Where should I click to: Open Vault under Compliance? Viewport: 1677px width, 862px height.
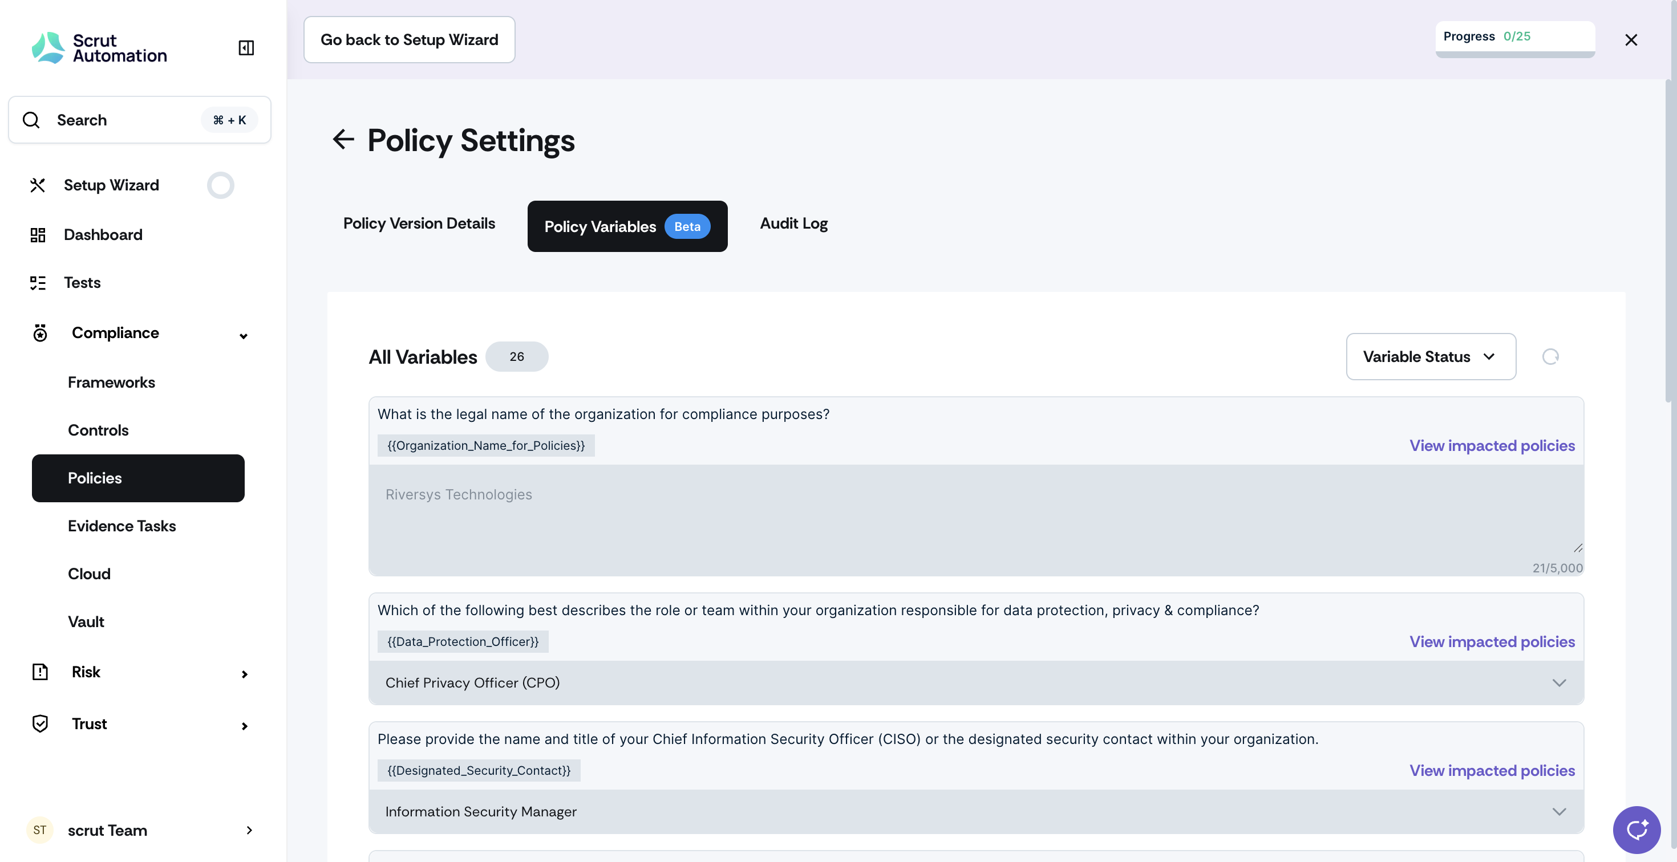(x=86, y=622)
